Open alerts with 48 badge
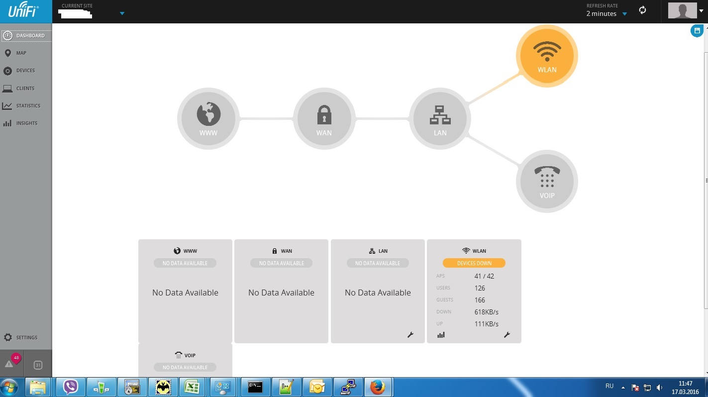Viewport: 708px width, 397px height. [x=10, y=364]
